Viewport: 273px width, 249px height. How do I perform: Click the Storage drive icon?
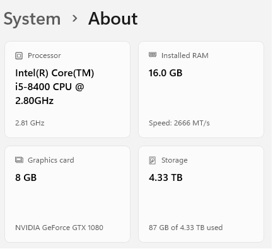tap(153, 160)
